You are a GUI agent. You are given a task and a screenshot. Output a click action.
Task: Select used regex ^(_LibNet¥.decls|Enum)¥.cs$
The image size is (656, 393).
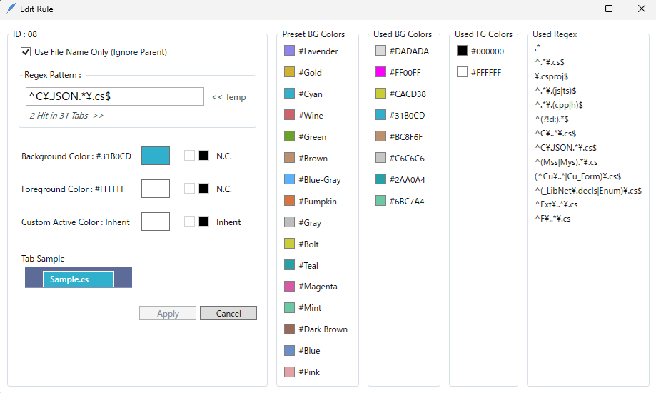pos(588,190)
